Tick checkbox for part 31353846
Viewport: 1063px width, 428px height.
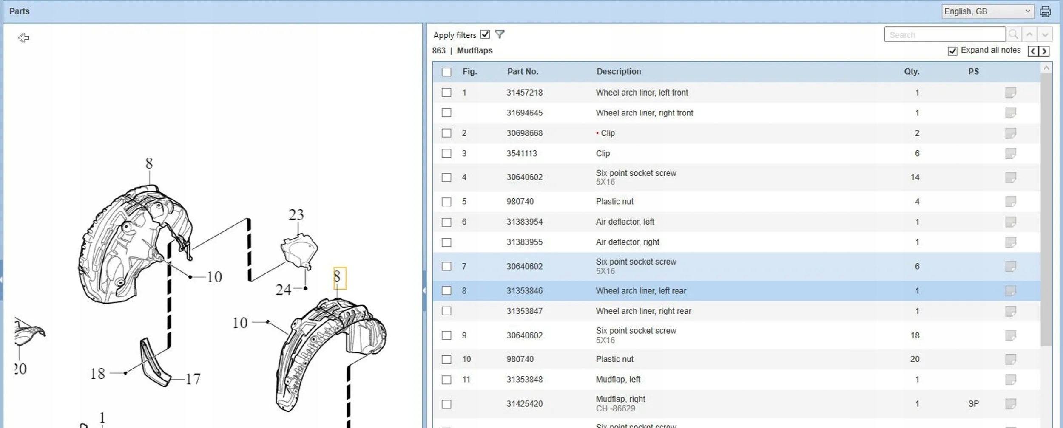[446, 291]
